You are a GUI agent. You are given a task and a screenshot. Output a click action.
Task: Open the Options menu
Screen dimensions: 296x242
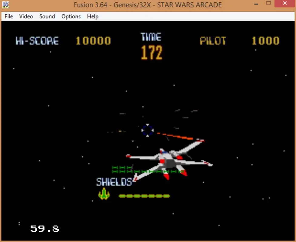(71, 16)
